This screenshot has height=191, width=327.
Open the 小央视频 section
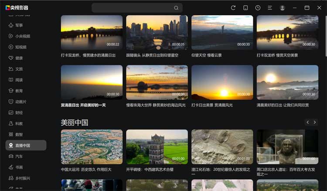click(x=19, y=36)
